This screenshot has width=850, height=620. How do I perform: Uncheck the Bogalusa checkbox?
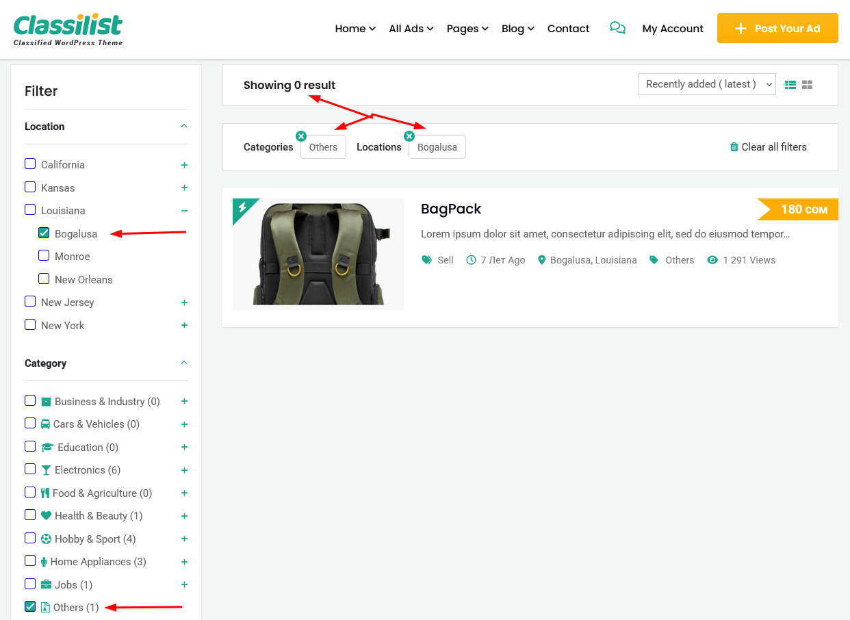click(44, 233)
